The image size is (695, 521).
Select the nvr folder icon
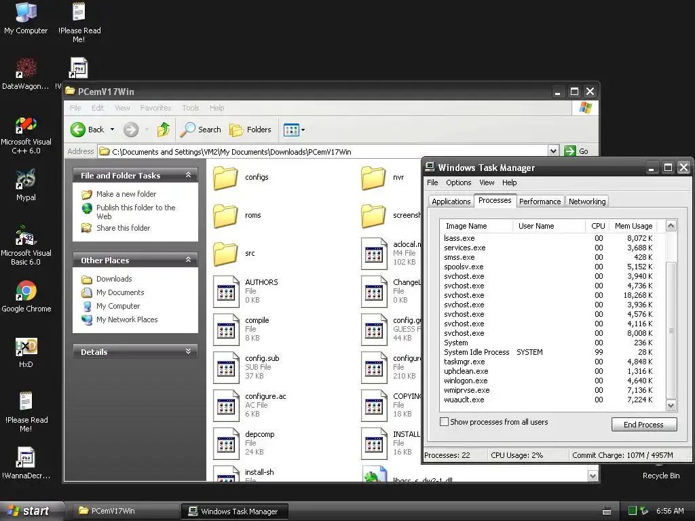tap(373, 177)
